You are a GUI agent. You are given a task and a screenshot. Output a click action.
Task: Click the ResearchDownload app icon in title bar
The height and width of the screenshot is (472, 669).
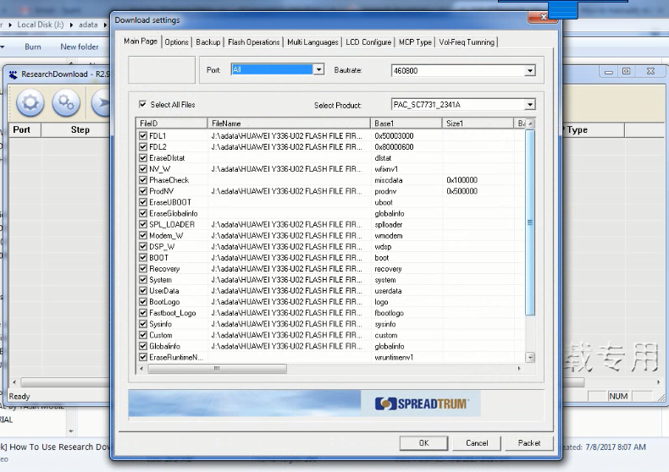click(14, 74)
